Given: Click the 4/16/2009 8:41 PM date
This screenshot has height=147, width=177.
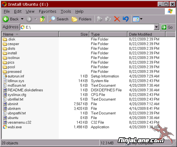Looking at the screenshot, I should click(x=144, y=109).
